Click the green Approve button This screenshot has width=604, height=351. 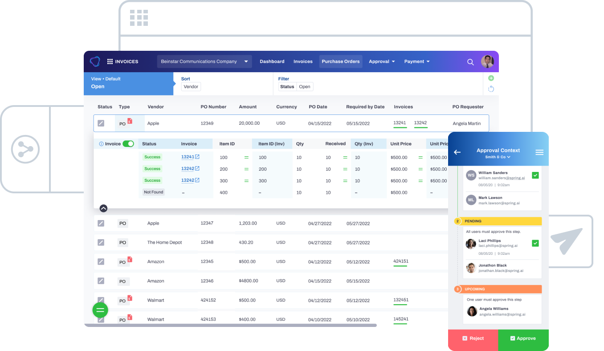click(523, 339)
